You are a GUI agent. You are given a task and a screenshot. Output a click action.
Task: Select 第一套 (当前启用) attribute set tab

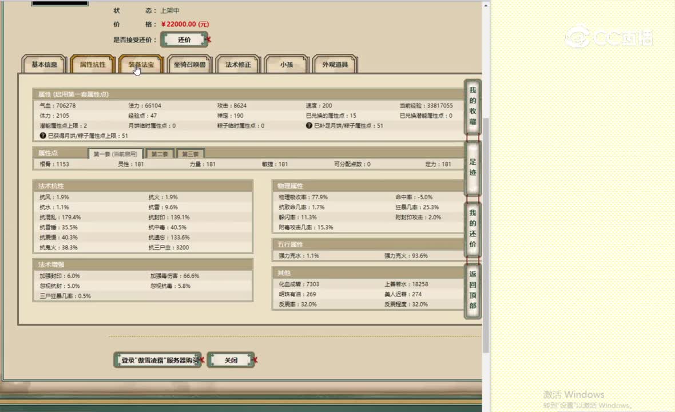coord(115,154)
